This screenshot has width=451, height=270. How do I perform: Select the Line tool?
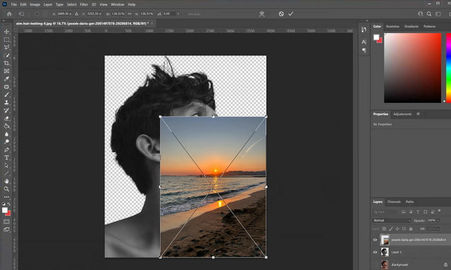pos(6,173)
